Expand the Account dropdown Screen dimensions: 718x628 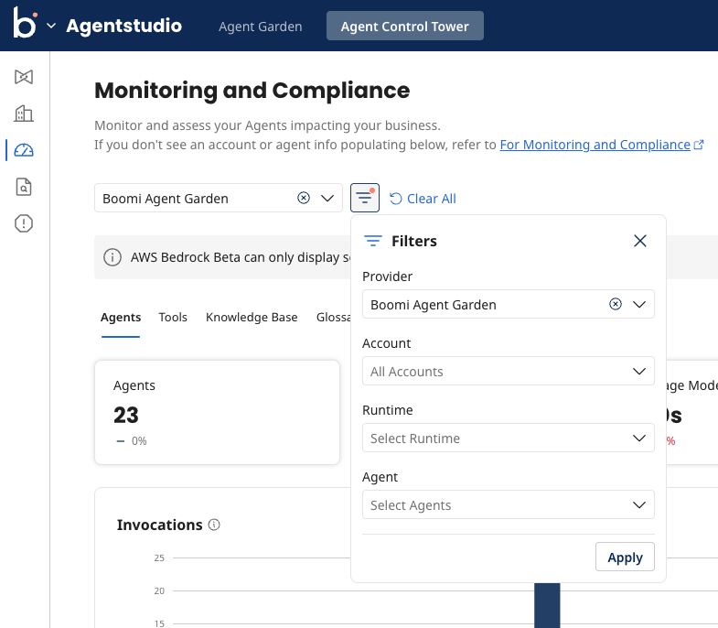pos(508,371)
